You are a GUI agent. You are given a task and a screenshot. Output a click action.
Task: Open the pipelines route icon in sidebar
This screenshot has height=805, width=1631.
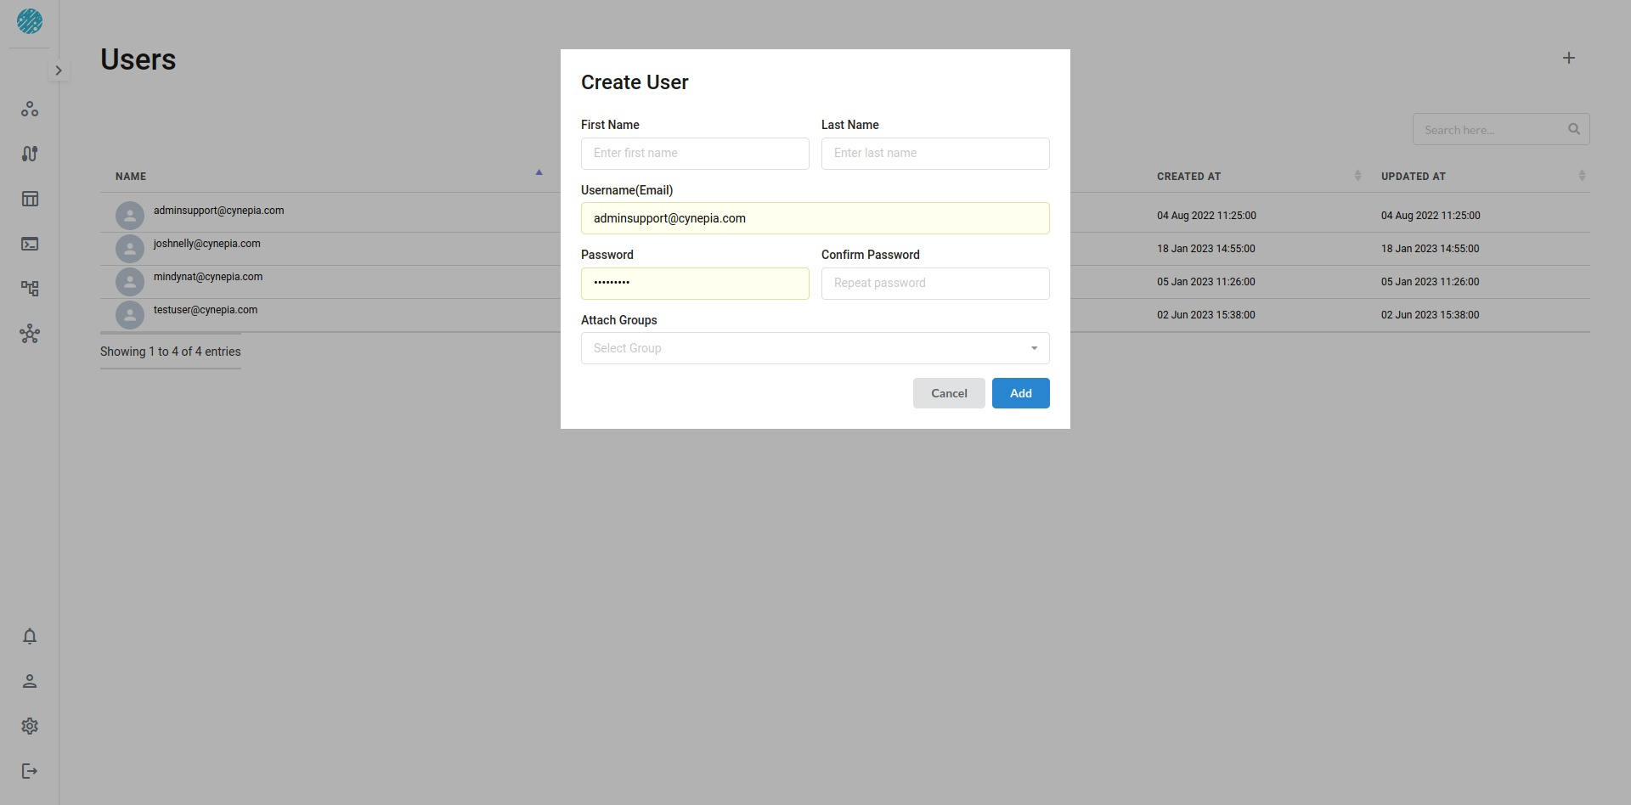click(x=30, y=154)
